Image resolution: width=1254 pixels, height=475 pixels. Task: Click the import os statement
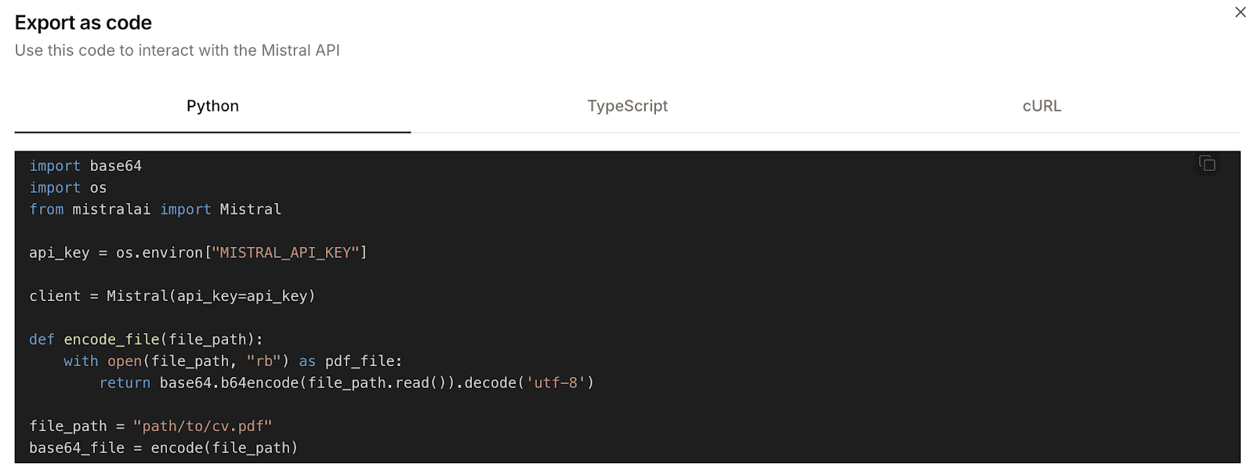coord(69,187)
